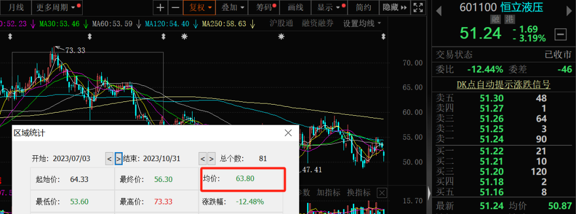Open the 画线 drawing tools
This screenshot has width=576, height=214.
(295, 7)
